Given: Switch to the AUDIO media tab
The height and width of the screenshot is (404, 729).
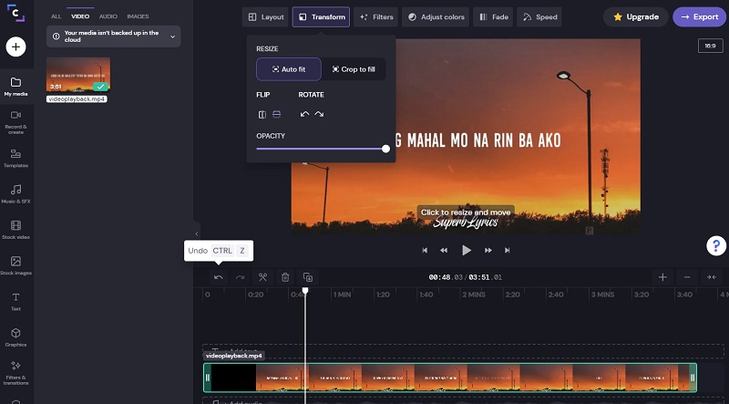Looking at the screenshot, I should click(108, 16).
